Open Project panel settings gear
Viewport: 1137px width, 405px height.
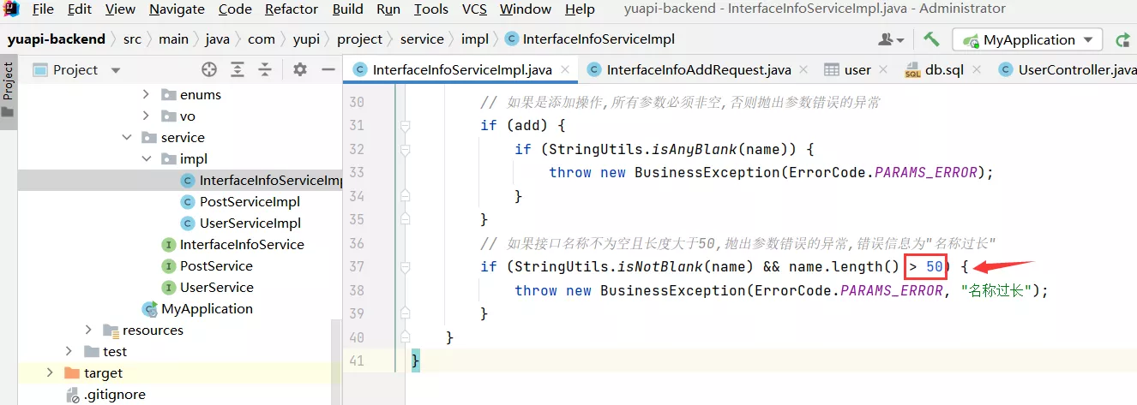click(299, 69)
